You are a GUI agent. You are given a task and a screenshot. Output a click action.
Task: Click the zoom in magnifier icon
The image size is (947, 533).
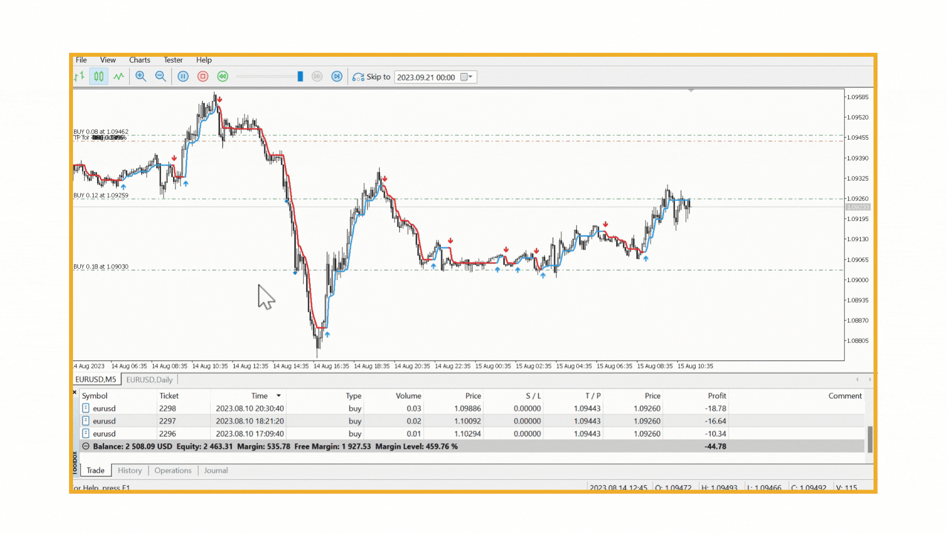[141, 76]
